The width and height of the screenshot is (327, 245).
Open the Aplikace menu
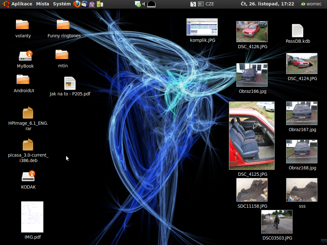point(21,4)
